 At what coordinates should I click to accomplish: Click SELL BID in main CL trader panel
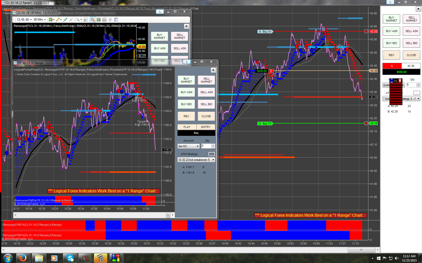411,43
